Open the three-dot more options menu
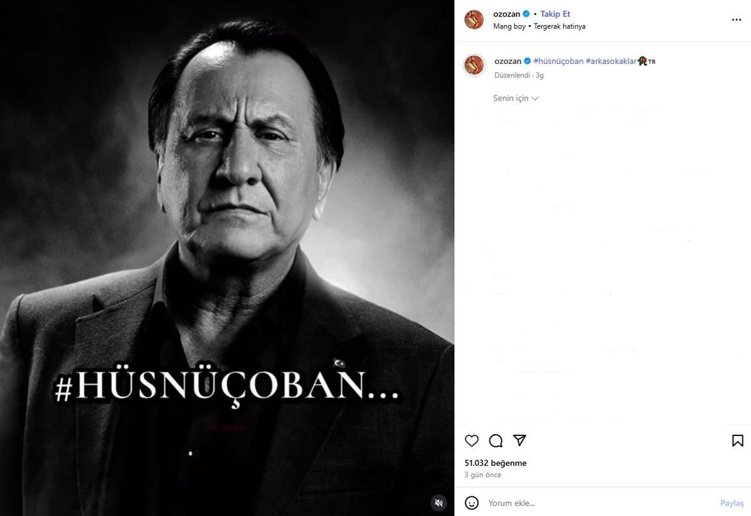This screenshot has width=751, height=516. pos(736,20)
